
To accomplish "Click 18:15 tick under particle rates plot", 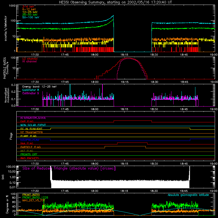I will (x=125, y=82).
